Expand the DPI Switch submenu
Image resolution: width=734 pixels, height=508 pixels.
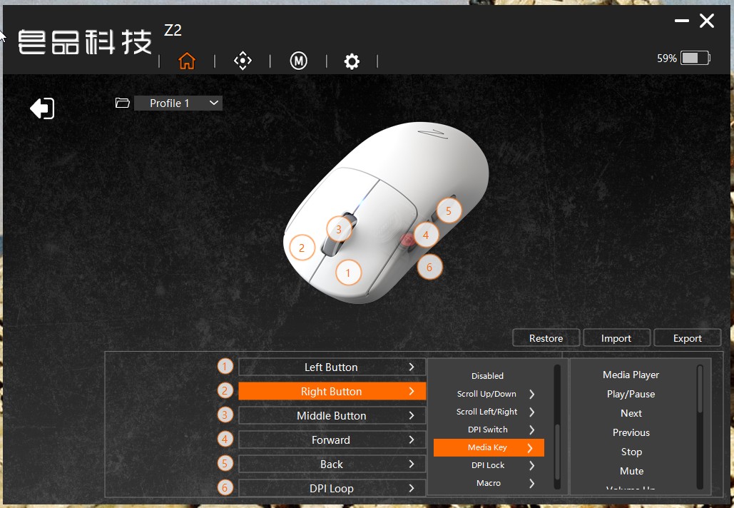(489, 430)
